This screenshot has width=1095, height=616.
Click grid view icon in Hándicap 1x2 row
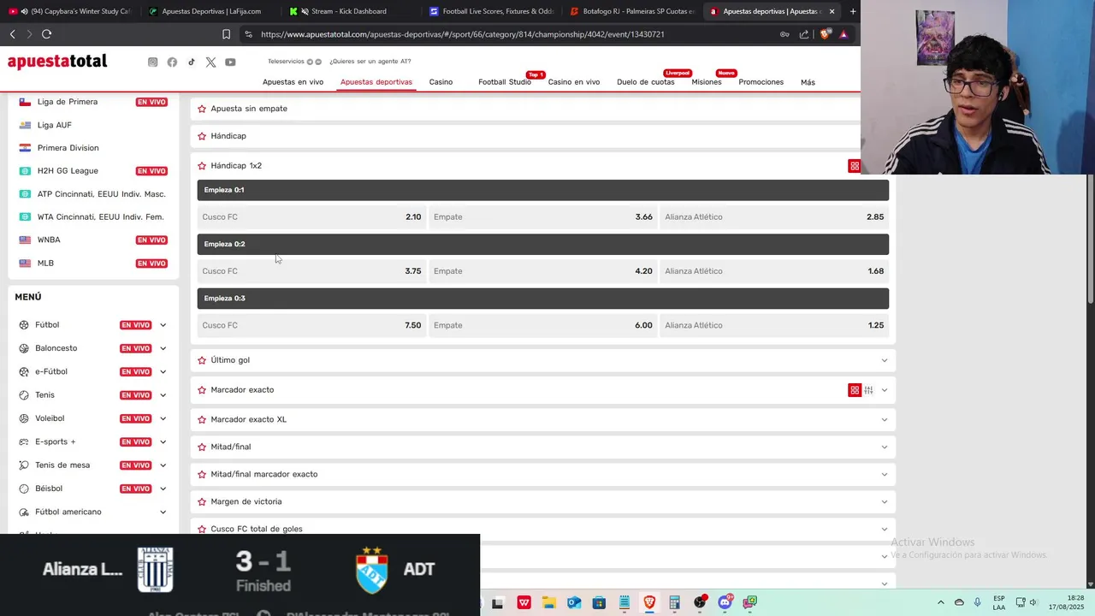click(854, 166)
